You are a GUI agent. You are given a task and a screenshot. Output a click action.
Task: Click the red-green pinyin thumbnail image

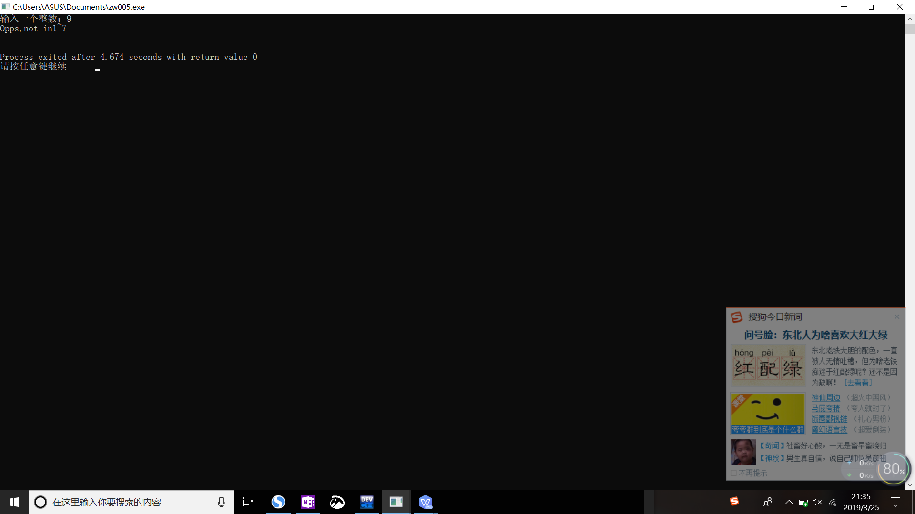768,366
